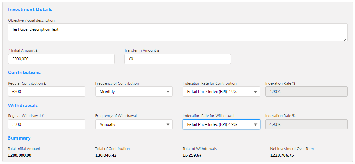Focus the Initial Amount £ field
Screen dimensions: 355x164
[61, 59]
